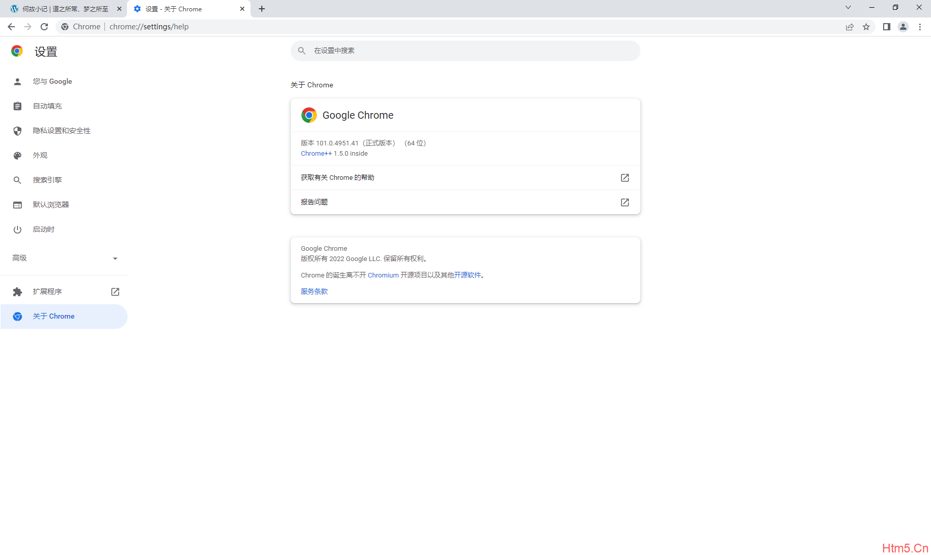931x555 pixels.
Task: Open 扩展程序 in the sidebar
Action: [64, 291]
